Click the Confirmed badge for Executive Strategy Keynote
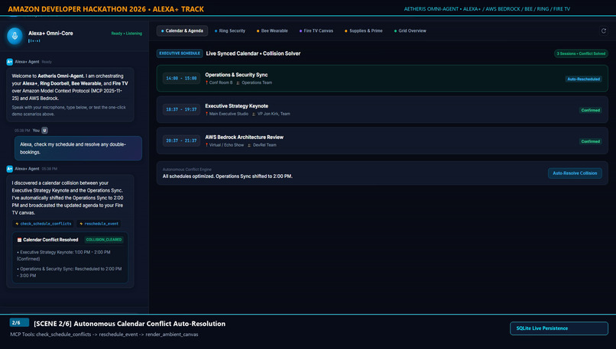The width and height of the screenshot is (616, 349). (591, 110)
